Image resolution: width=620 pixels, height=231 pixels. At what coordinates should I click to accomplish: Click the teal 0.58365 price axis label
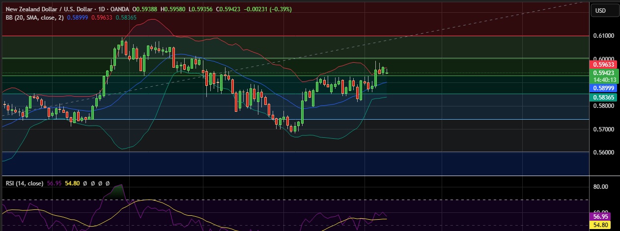point(604,98)
